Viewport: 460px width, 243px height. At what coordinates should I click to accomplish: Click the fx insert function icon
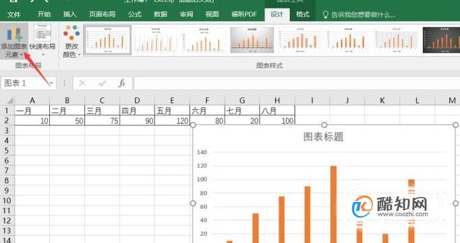(x=121, y=83)
